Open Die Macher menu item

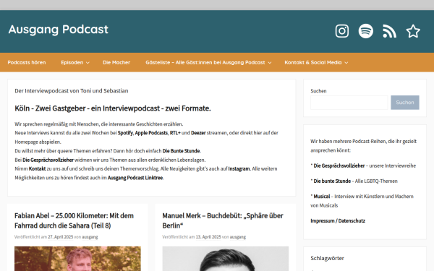click(x=116, y=62)
